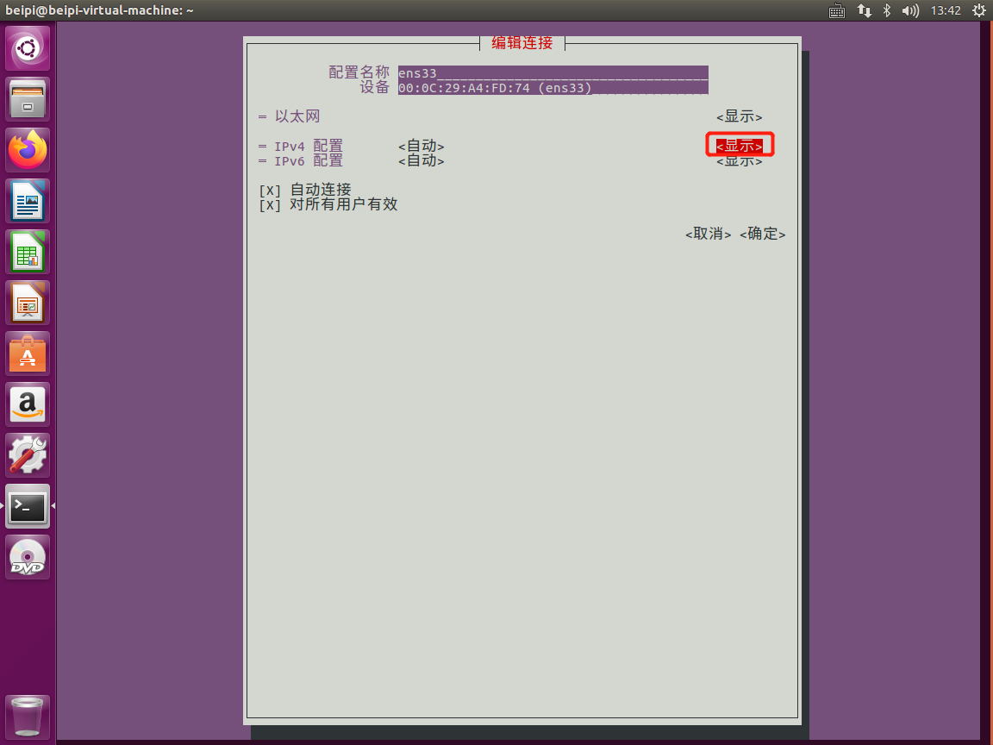Screen dimensions: 993x745
Task: Open the Ubuntu dash search icon
Action: (x=28, y=49)
